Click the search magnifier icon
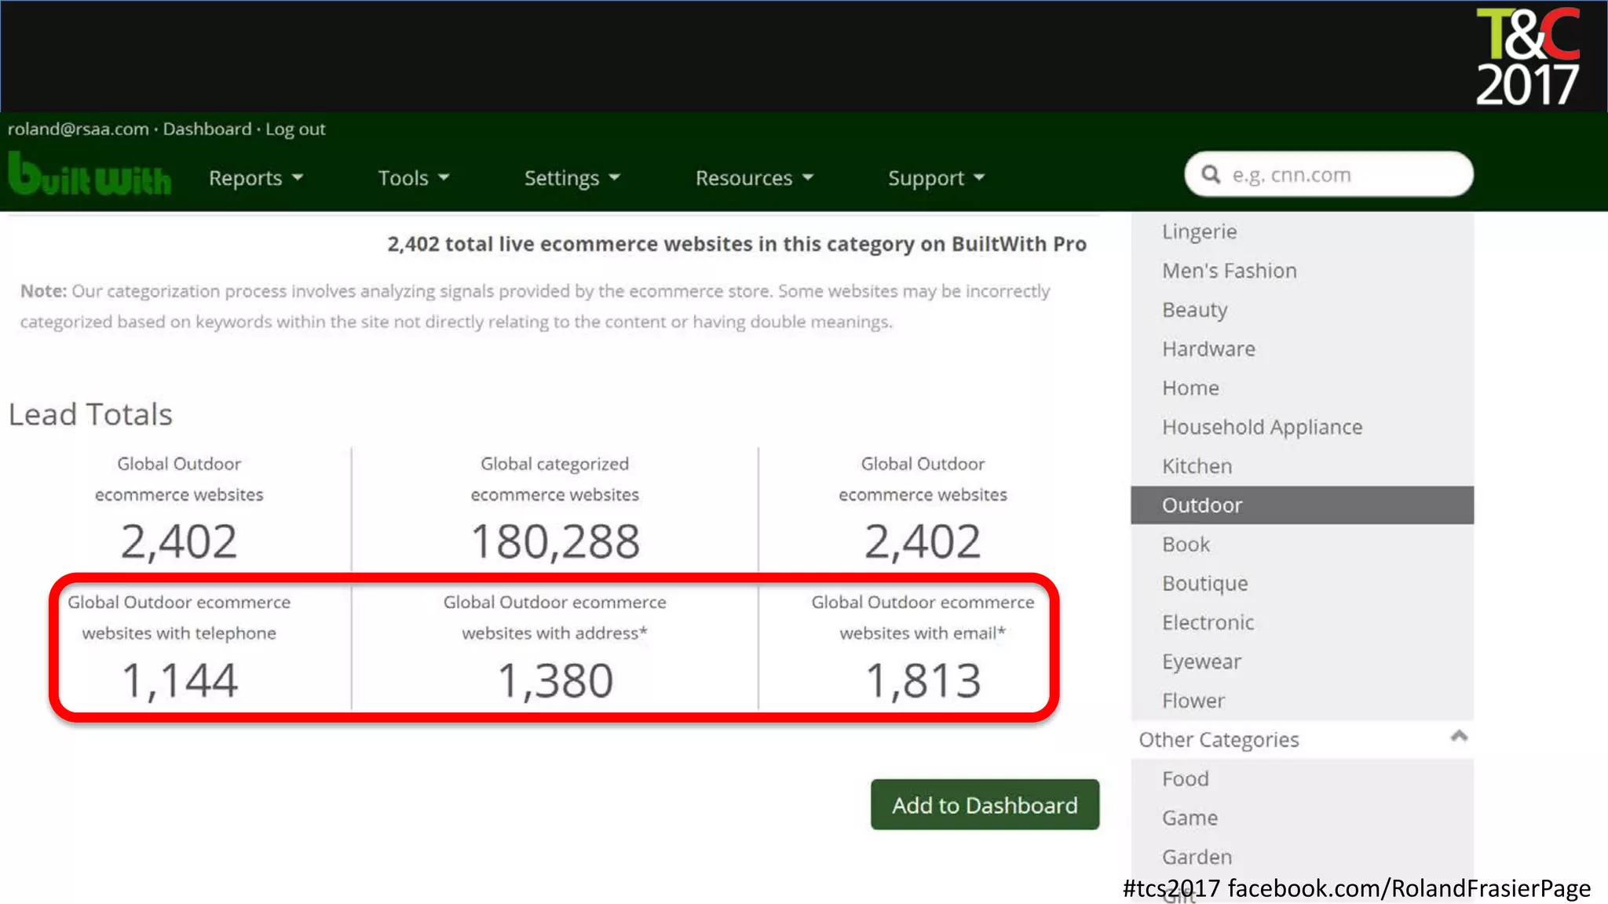1608x904 pixels. [1211, 174]
